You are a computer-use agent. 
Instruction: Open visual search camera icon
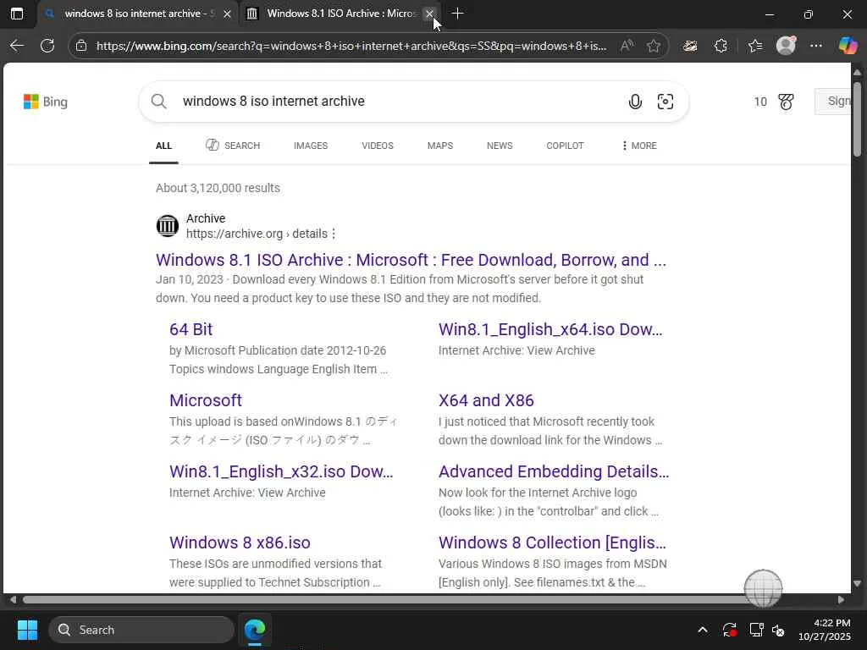665,102
